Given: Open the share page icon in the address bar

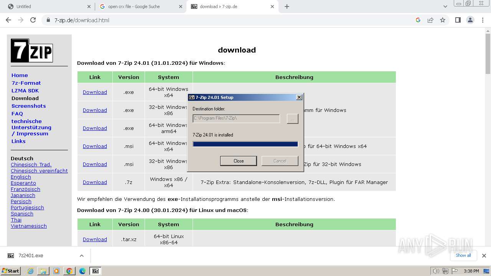Looking at the screenshot, I should [430, 20].
